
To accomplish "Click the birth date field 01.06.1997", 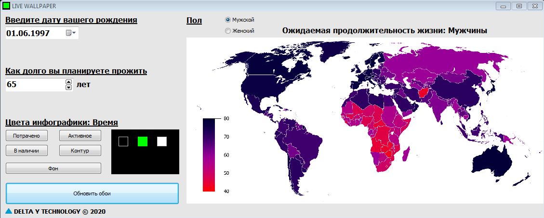I will point(42,33).
